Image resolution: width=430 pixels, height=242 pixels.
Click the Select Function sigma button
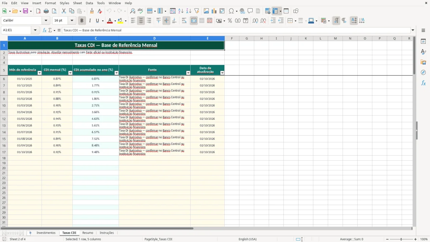[50, 30]
